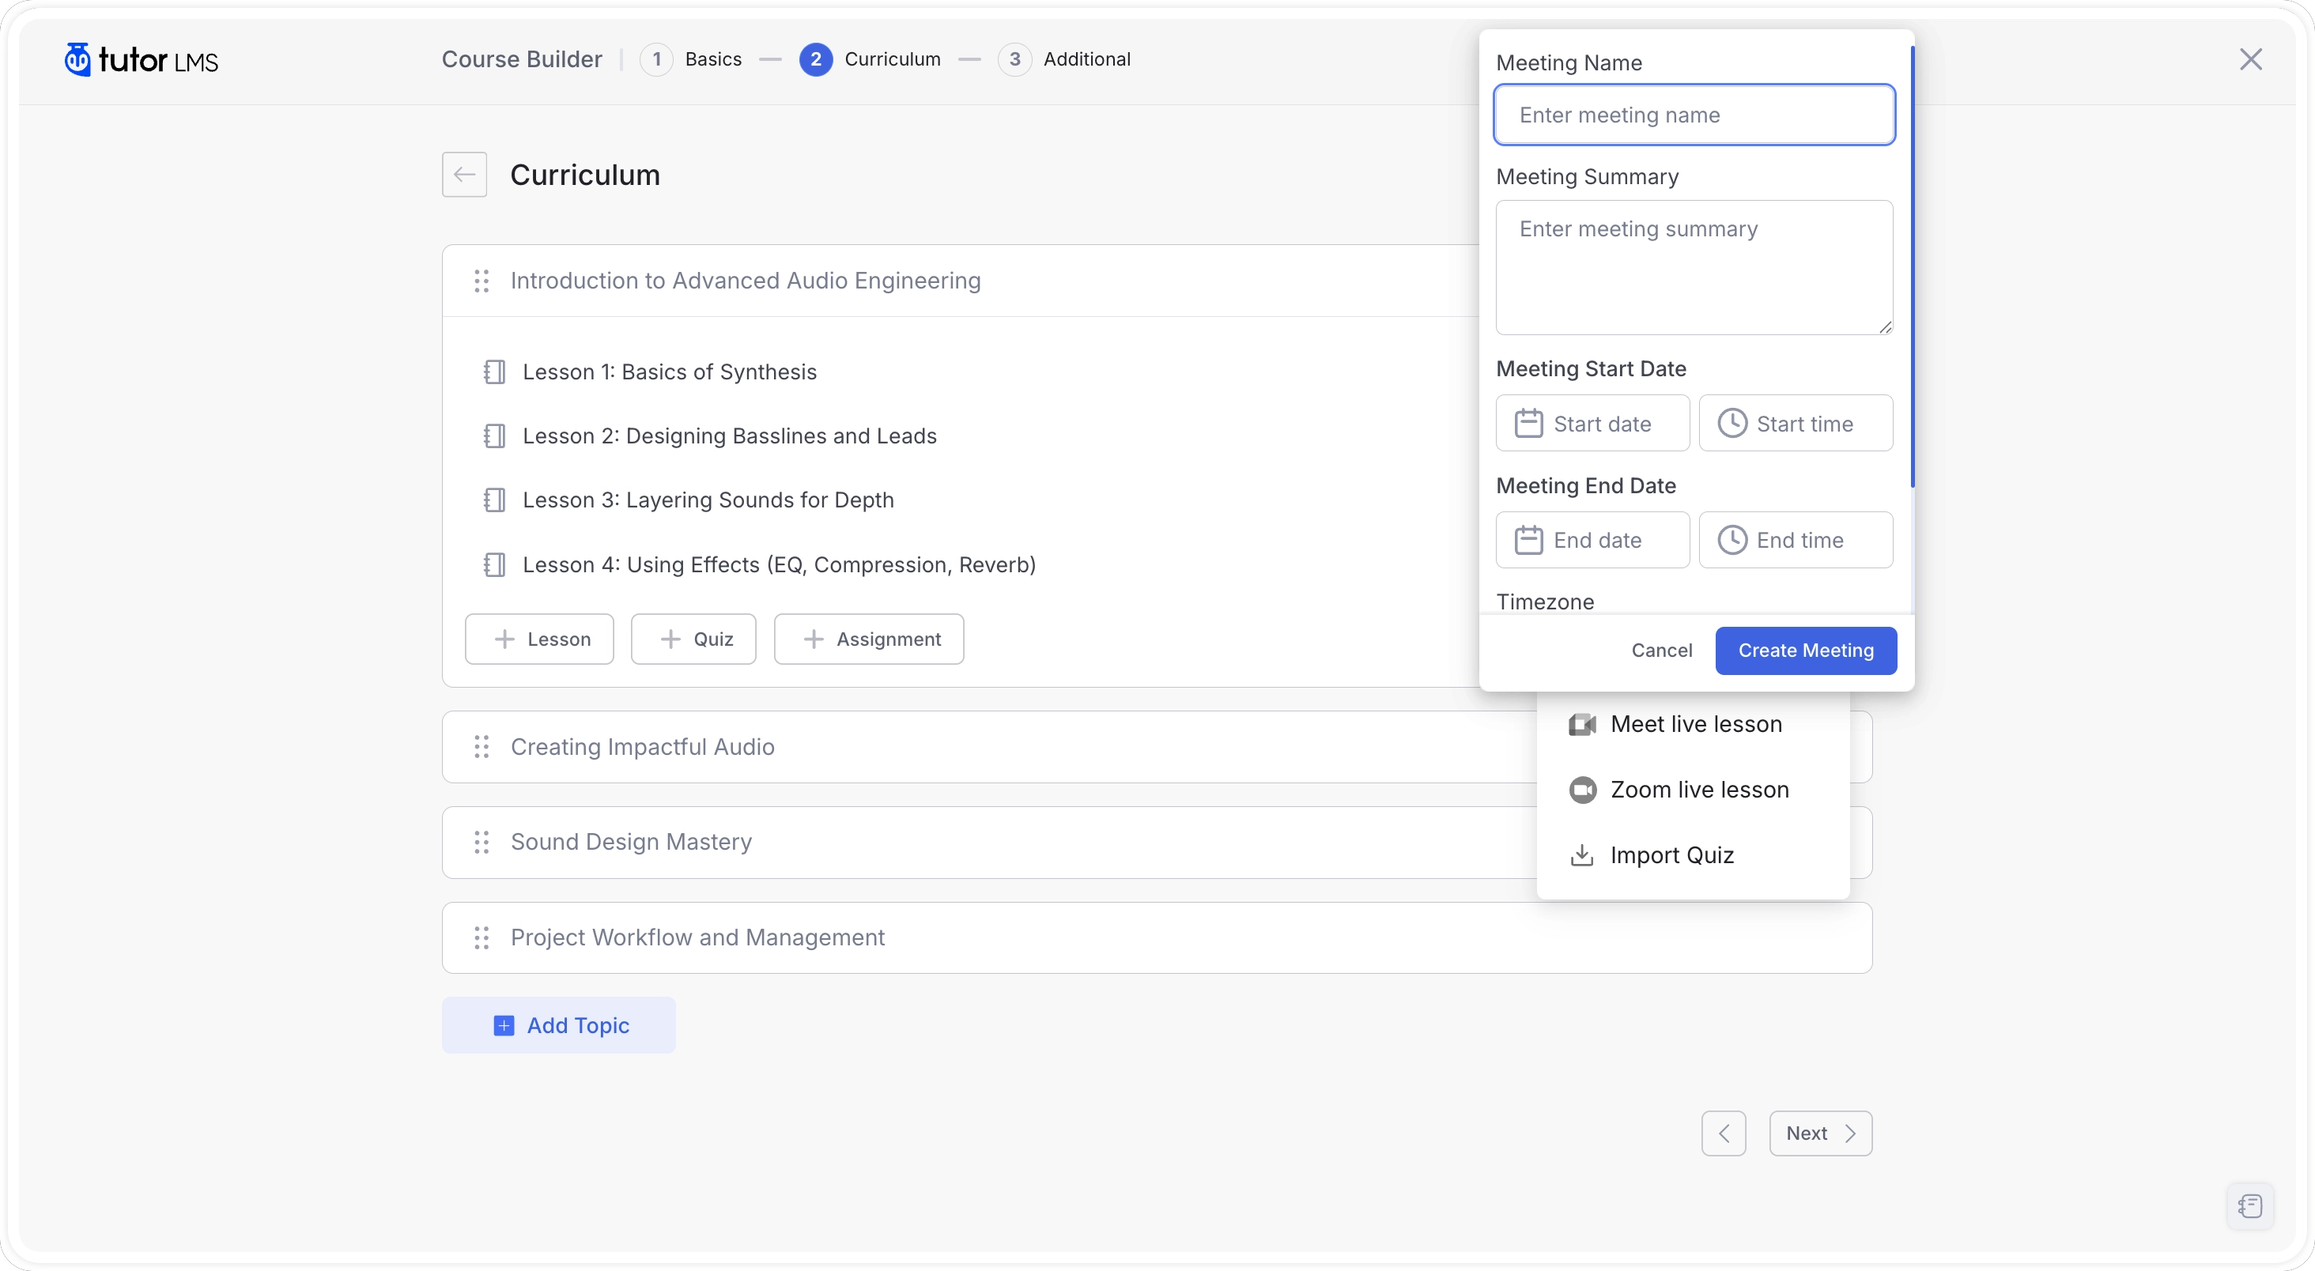Click Next to continue
The image size is (2315, 1271).
tap(1820, 1133)
